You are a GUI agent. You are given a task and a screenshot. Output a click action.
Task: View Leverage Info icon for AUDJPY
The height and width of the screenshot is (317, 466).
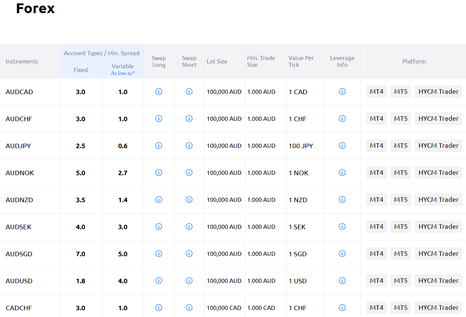coord(342,146)
